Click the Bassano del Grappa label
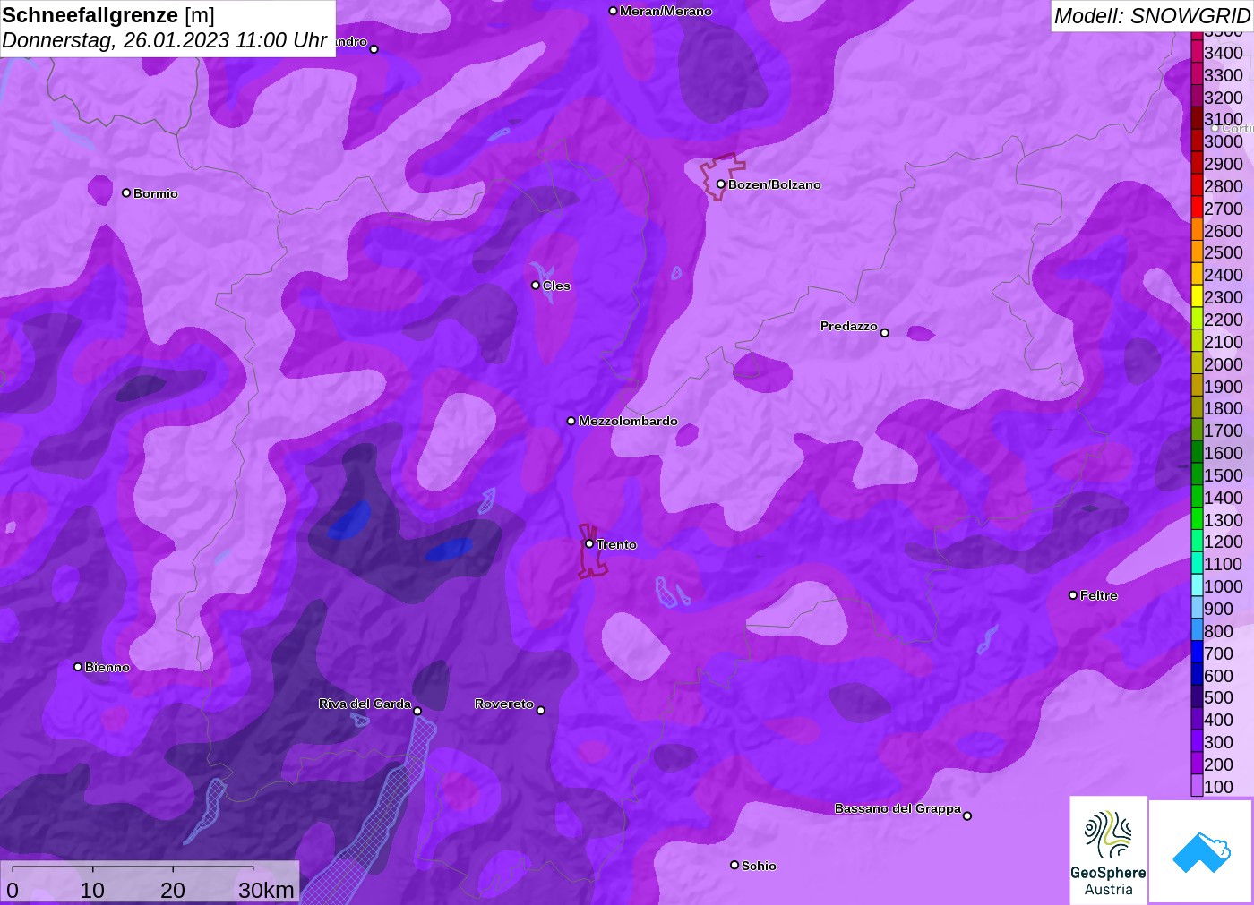 click(x=898, y=808)
